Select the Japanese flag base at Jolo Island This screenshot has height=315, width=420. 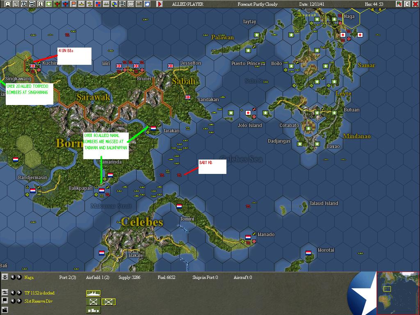pos(248,113)
